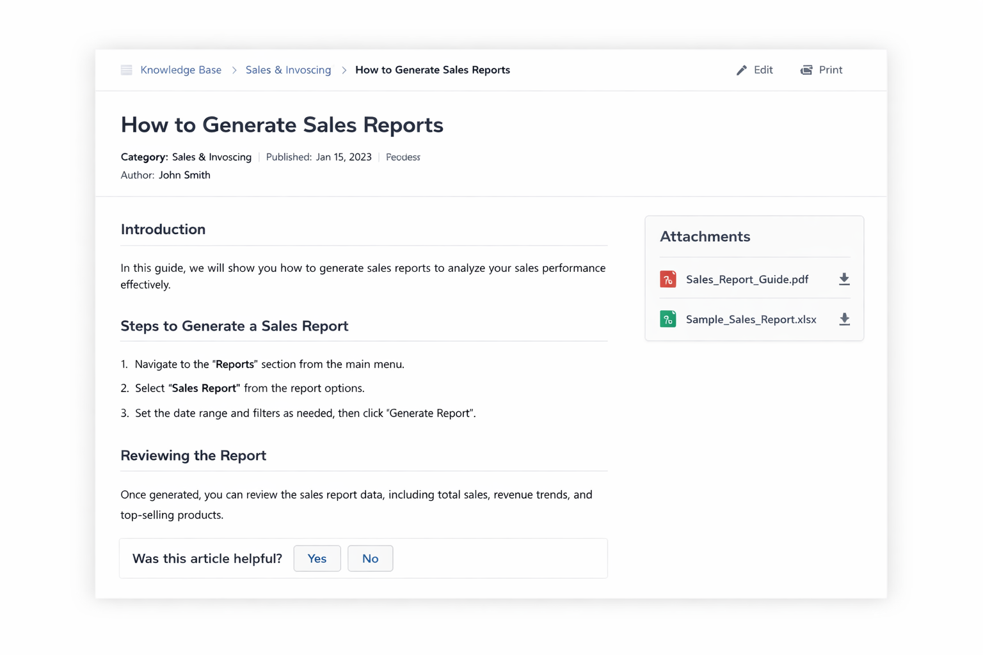Click the red PDF file icon

[x=667, y=279]
